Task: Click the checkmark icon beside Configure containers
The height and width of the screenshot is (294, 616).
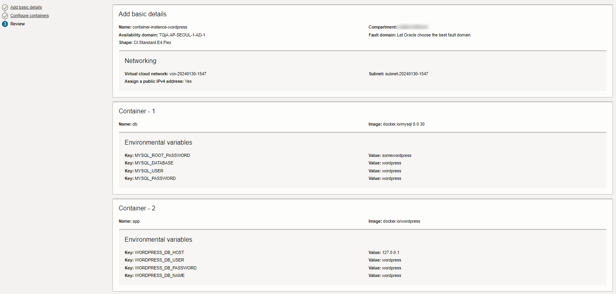Action: click(5, 16)
